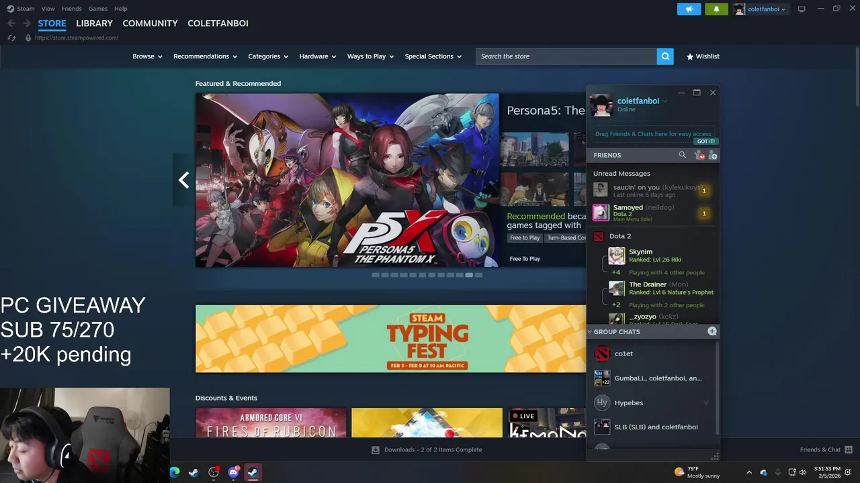Image resolution: width=860 pixels, height=483 pixels.
Task: Collapse the Group Chats section
Action: 590,331
